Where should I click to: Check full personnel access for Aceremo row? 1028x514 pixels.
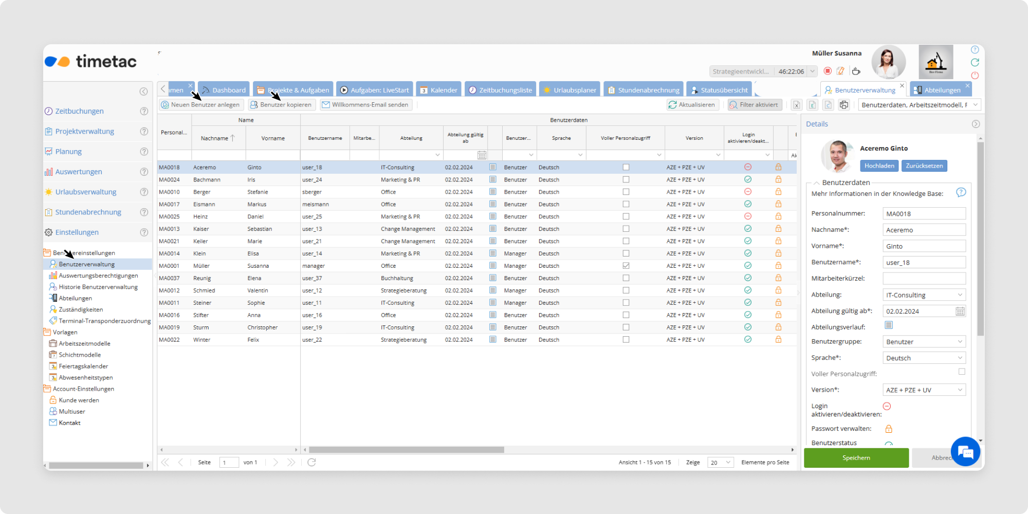(626, 167)
